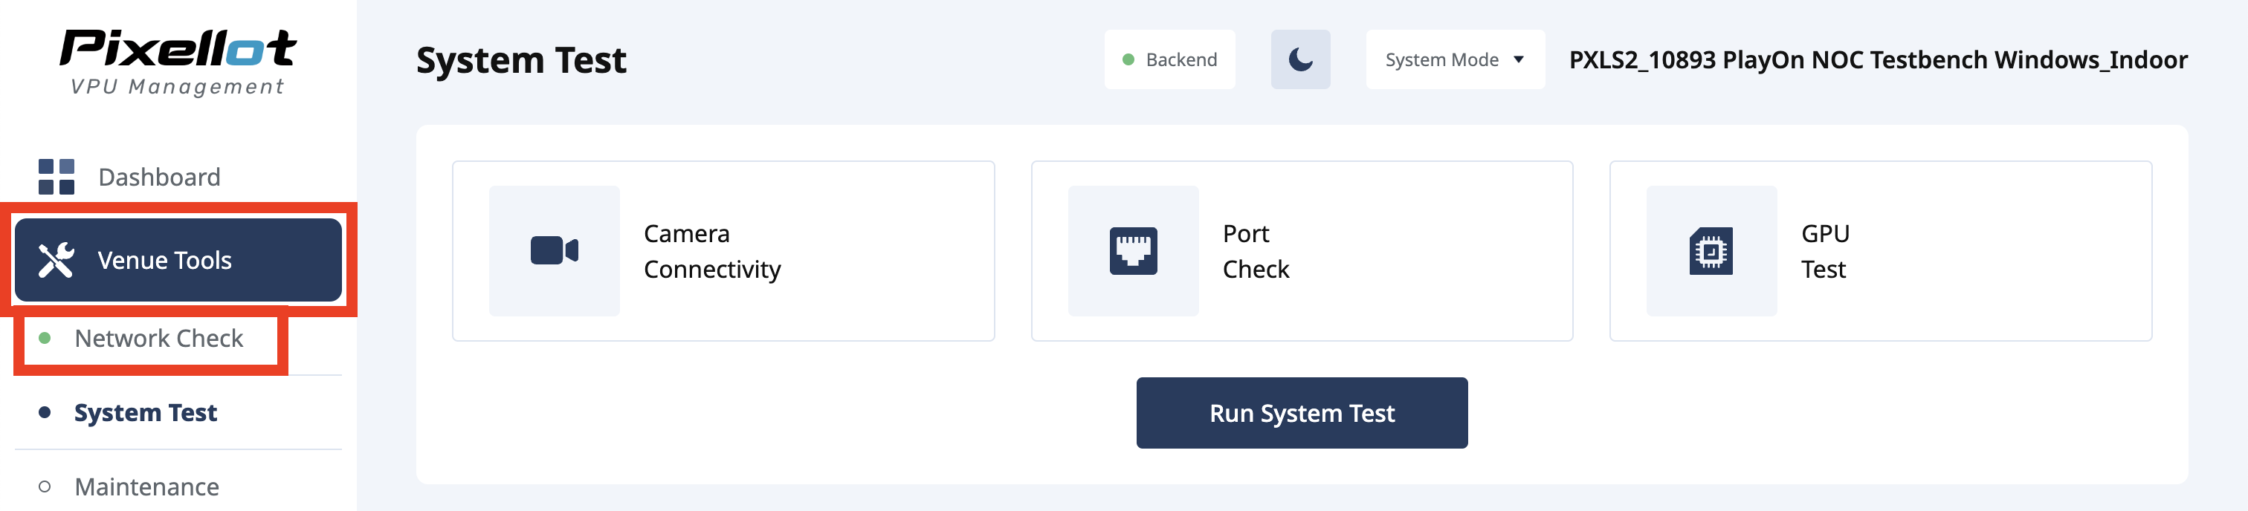Click the Dashboard grid icon

(56, 177)
